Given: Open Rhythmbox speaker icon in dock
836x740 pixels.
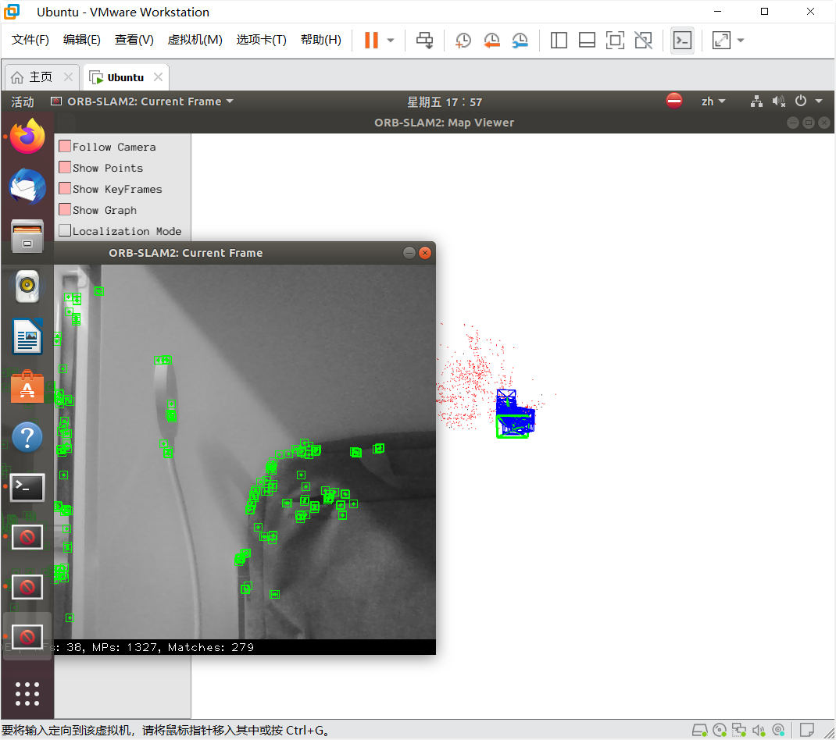Looking at the screenshot, I should point(27,286).
